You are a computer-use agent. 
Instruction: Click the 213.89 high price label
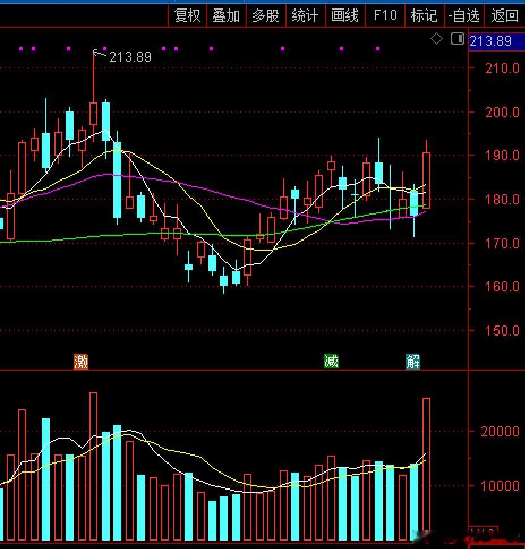[x=130, y=57]
